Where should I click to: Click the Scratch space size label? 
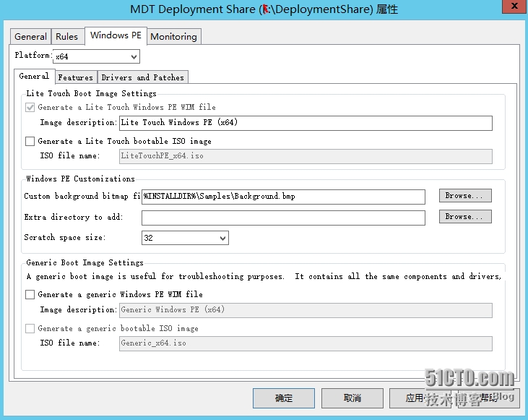coord(65,237)
